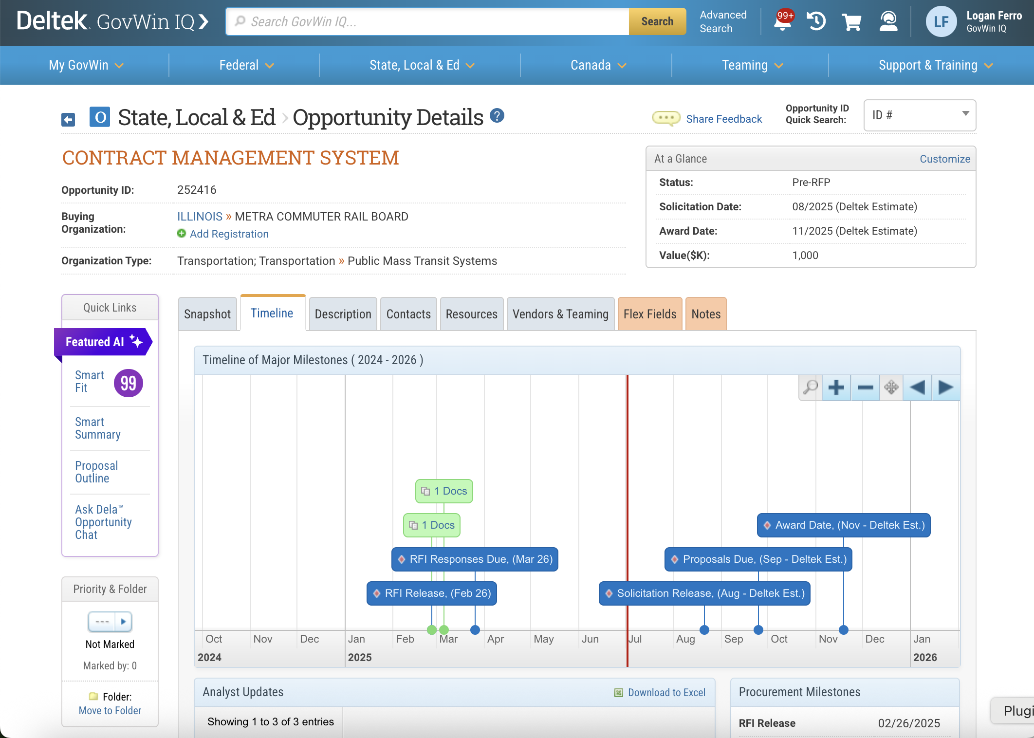Click the back arrow icon beside page title

pos(68,119)
